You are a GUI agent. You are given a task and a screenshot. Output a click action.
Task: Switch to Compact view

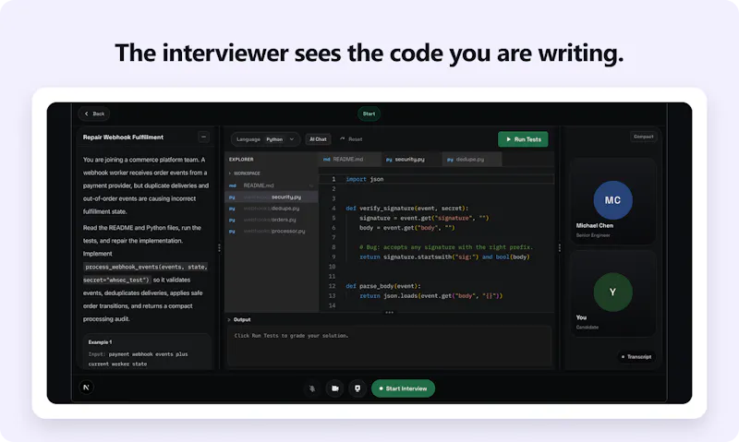pos(643,137)
